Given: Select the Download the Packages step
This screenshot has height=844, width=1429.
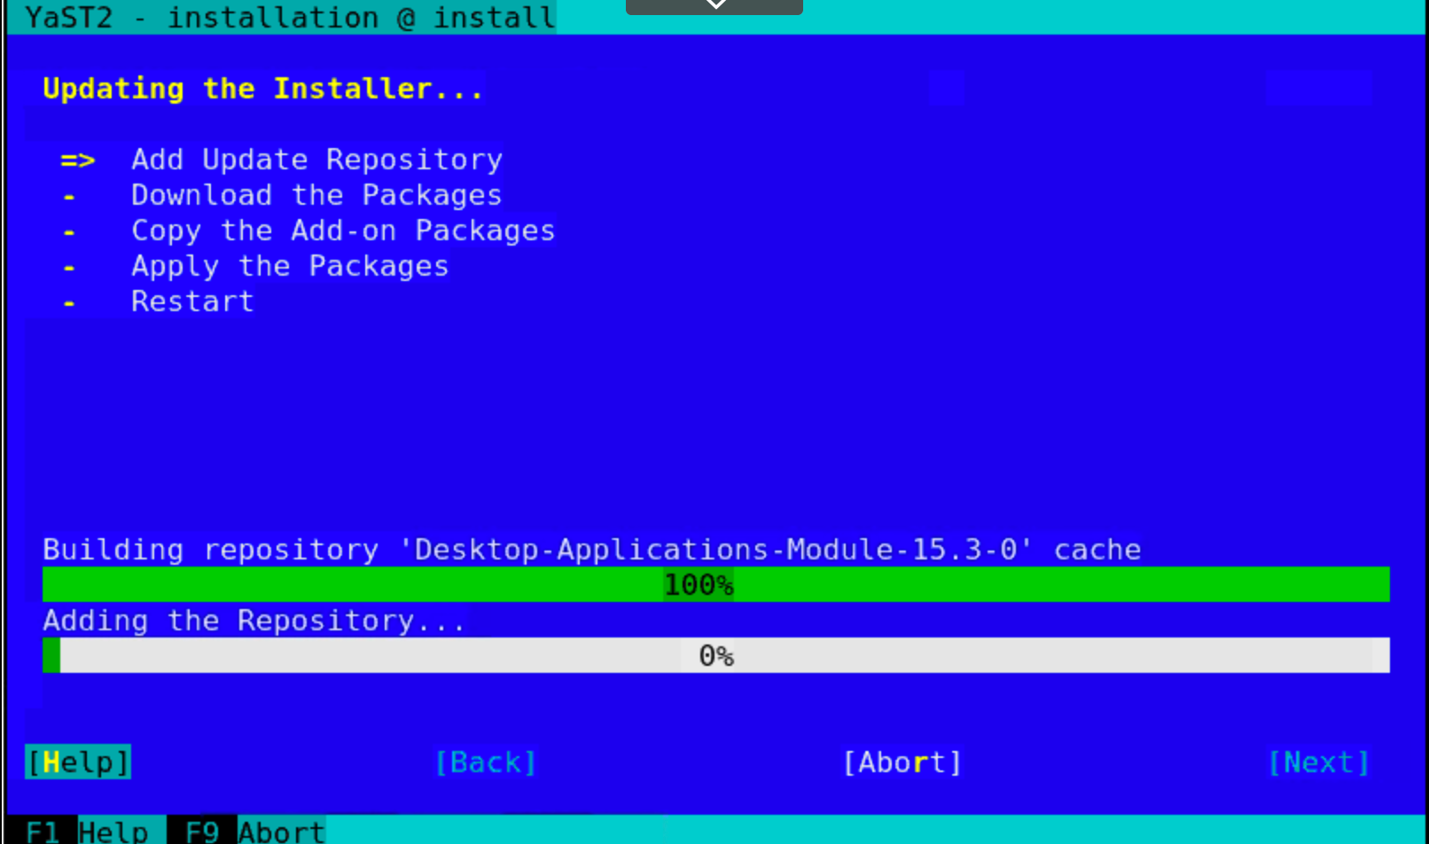Looking at the screenshot, I should coord(316,195).
